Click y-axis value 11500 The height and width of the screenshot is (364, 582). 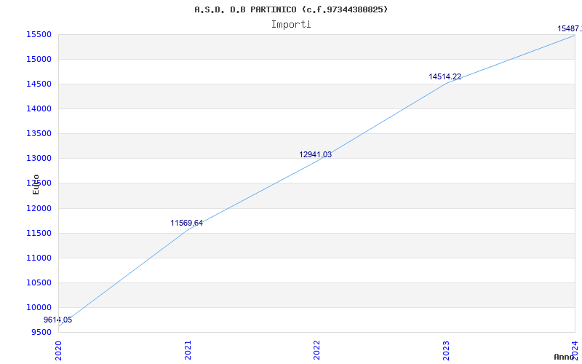tap(39, 233)
